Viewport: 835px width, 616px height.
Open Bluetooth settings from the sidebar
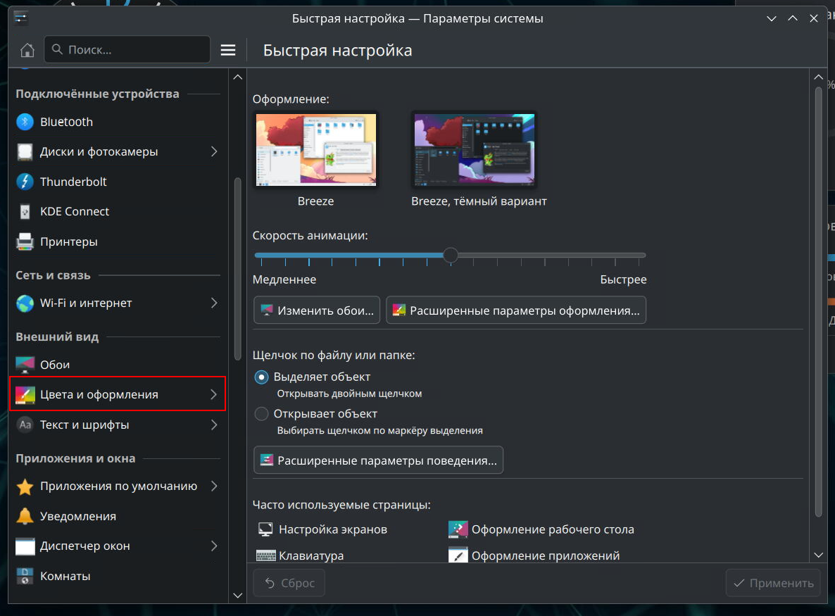tap(66, 122)
